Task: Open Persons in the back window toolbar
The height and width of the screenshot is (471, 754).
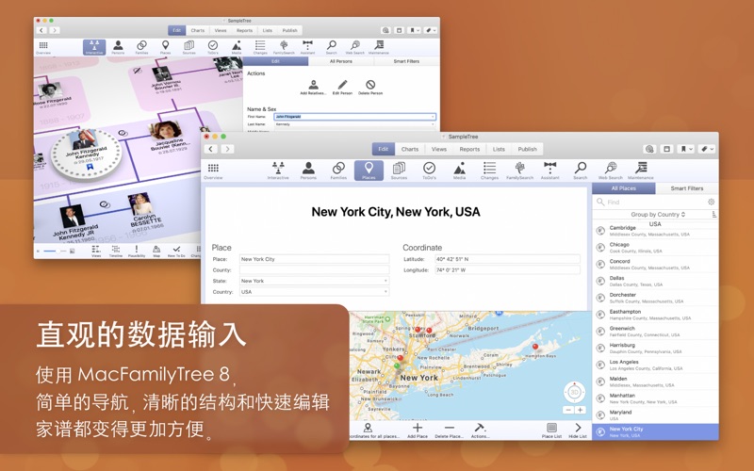Action: 118,47
